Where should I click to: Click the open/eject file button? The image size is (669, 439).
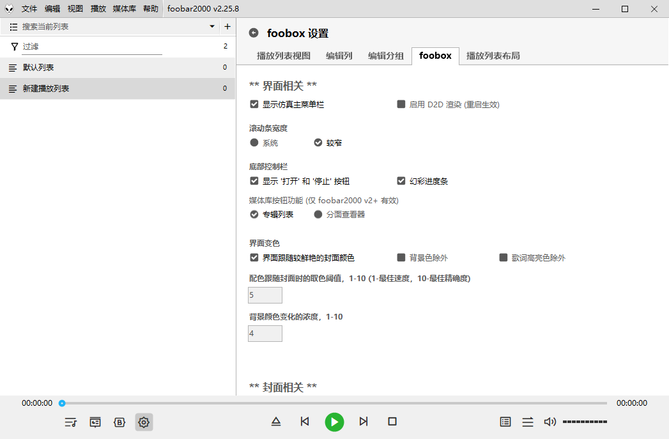(276, 422)
